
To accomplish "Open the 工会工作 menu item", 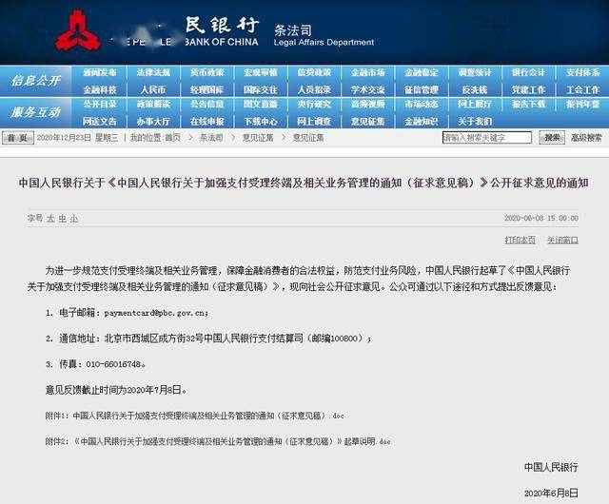I will pyautogui.click(x=582, y=89).
